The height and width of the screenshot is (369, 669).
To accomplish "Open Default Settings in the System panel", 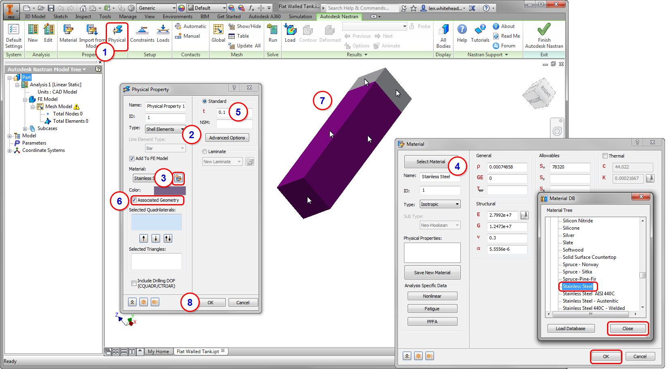I will coord(14,36).
